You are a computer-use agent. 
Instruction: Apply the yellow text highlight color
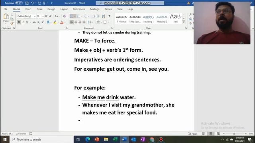(55, 22)
